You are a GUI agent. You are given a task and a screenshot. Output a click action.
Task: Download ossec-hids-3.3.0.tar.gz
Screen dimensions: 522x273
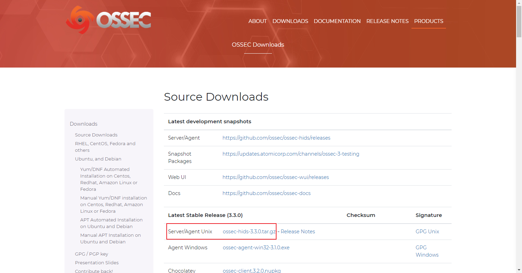click(250, 232)
